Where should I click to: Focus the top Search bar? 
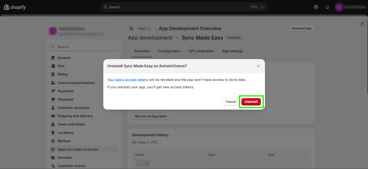click(184, 7)
